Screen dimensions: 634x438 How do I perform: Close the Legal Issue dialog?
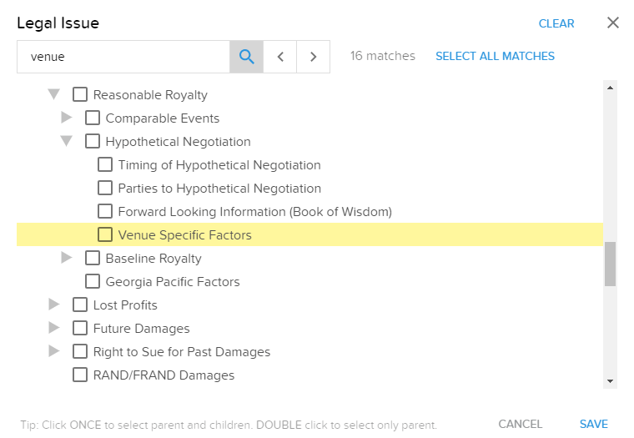[x=613, y=23]
